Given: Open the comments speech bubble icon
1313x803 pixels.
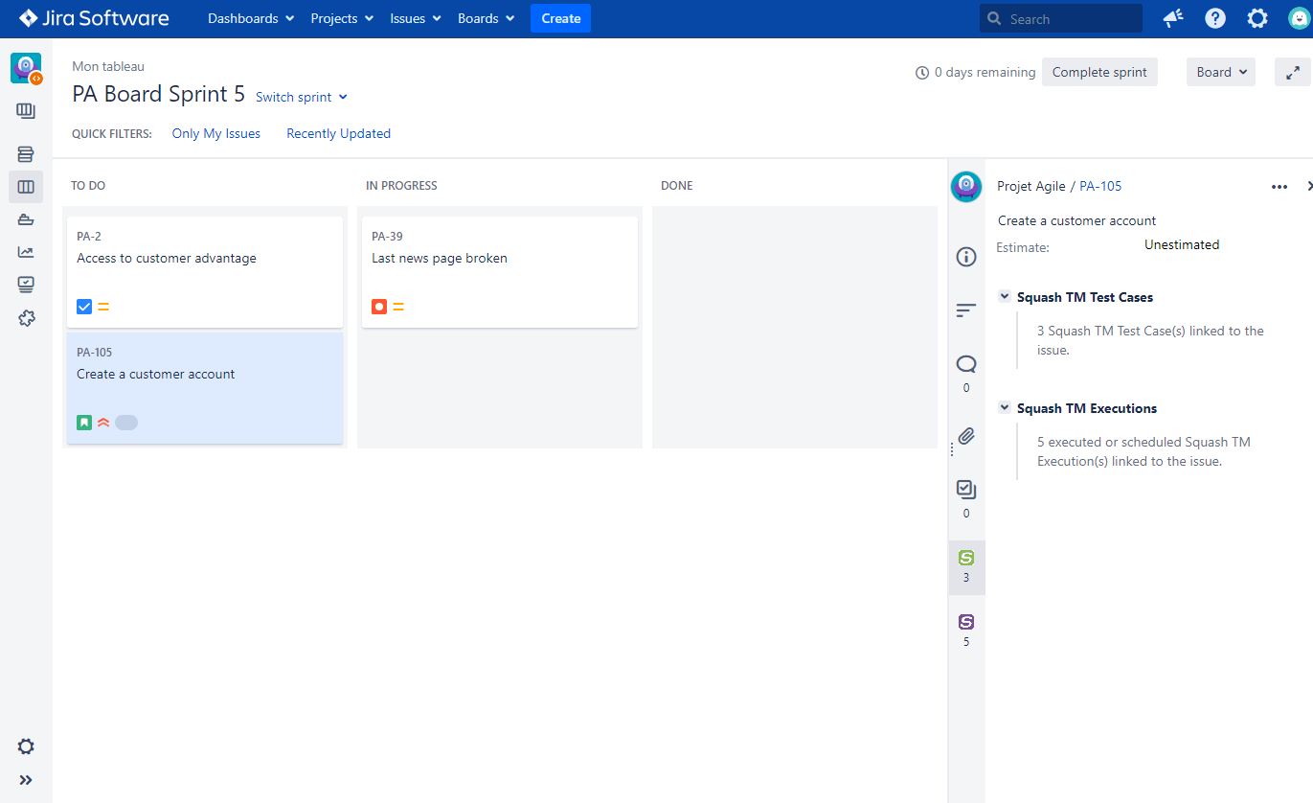Looking at the screenshot, I should (966, 364).
